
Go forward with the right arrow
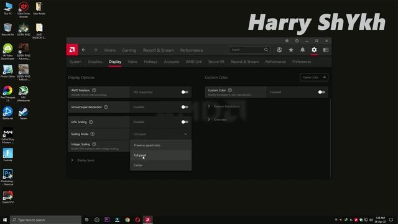click(x=95, y=50)
